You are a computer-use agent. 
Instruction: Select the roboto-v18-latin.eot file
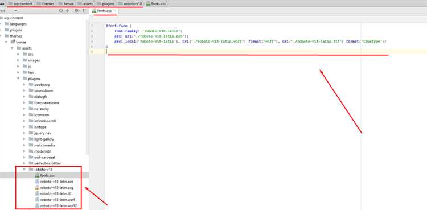click(x=56, y=182)
